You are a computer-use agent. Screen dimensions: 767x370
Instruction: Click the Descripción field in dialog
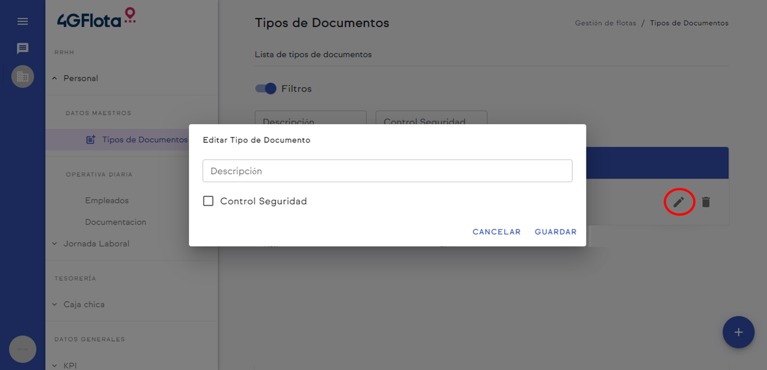pos(387,171)
